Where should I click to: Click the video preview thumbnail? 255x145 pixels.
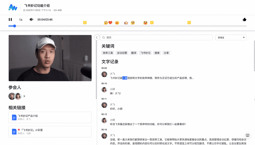click(50, 58)
